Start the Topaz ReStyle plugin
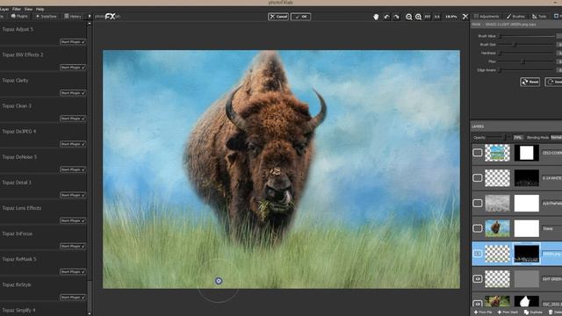This screenshot has width=562, height=316. pos(73,297)
